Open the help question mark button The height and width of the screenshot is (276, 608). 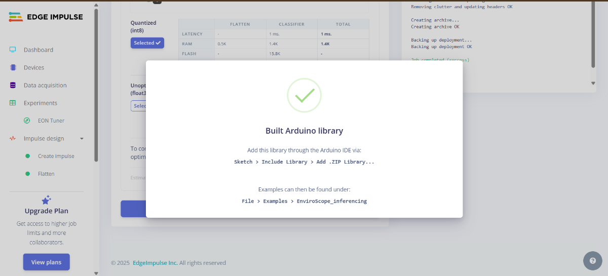tap(592, 260)
